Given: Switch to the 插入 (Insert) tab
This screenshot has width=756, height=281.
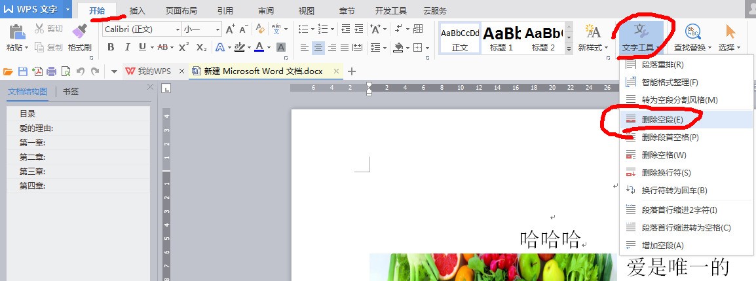Looking at the screenshot, I should pos(138,10).
